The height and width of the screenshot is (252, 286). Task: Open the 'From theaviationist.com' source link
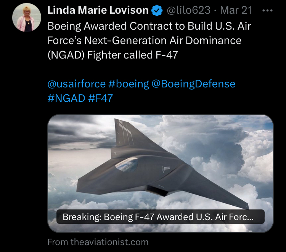click(x=98, y=242)
